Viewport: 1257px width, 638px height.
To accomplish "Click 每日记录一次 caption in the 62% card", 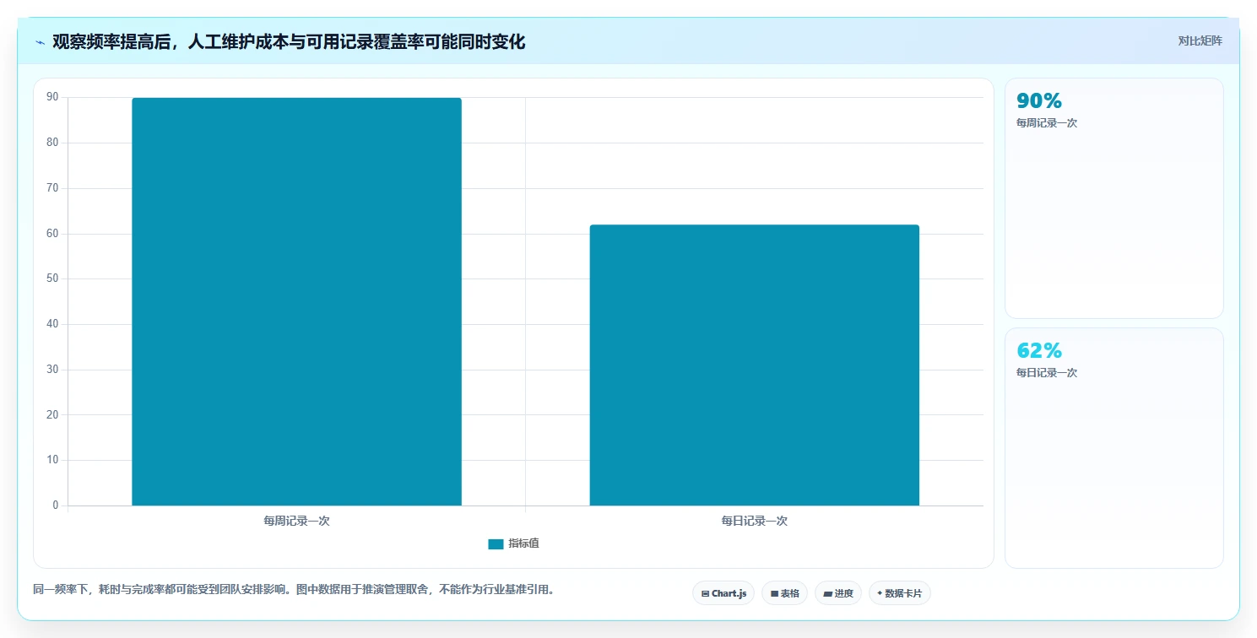I will 1047,373.
